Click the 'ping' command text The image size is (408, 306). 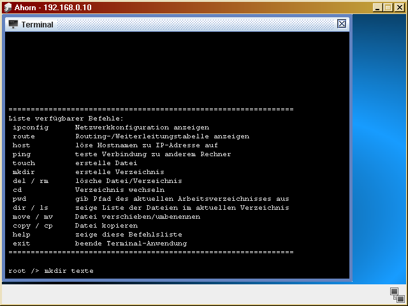(x=22, y=154)
